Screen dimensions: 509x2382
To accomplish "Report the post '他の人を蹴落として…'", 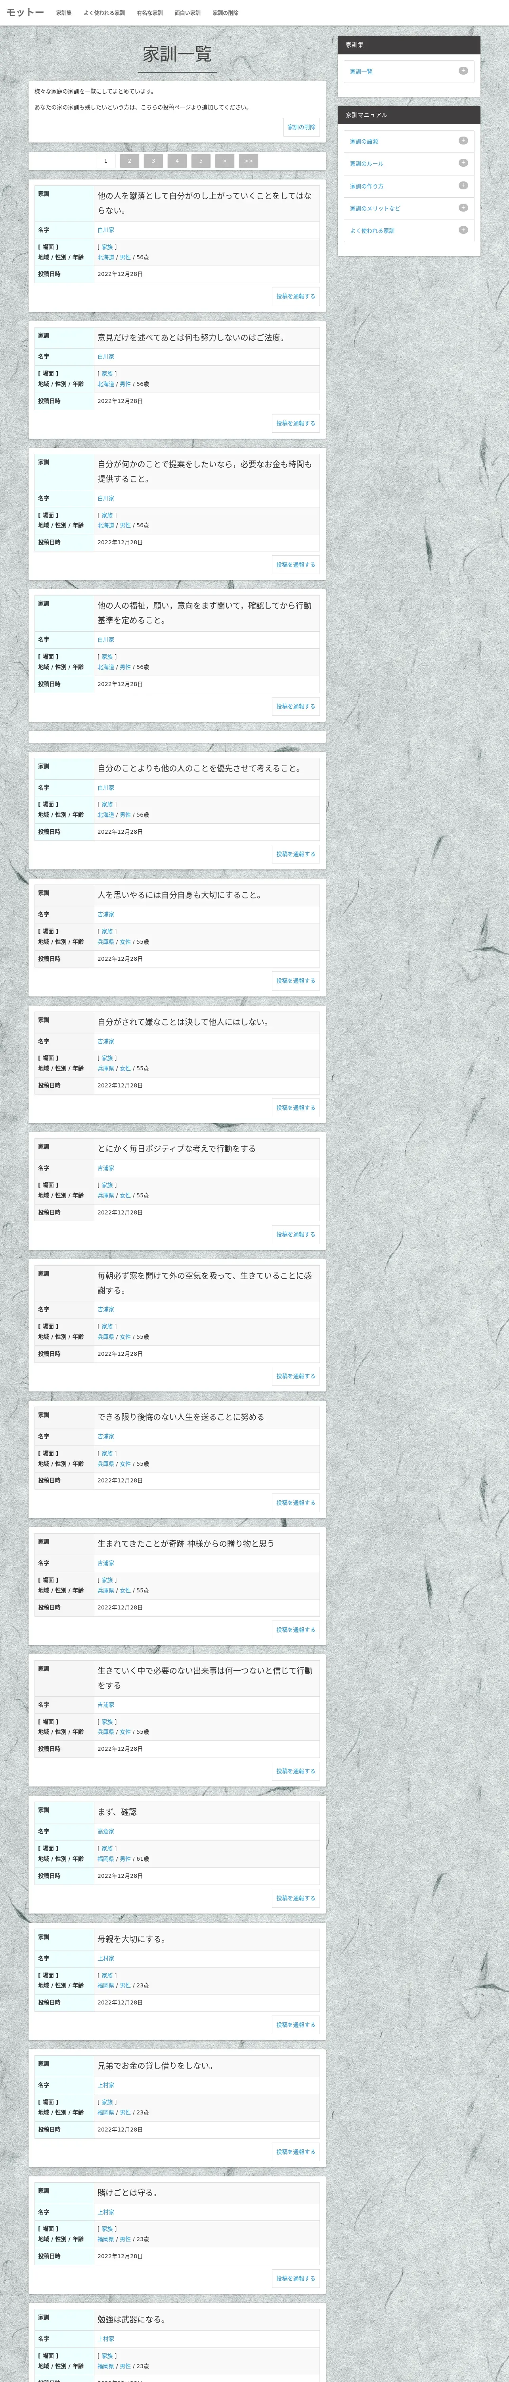I will [296, 297].
